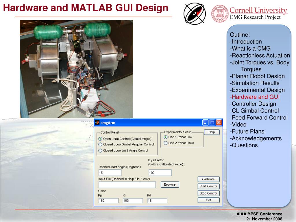Image resolution: width=296 pixels, height=222 pixels.
Task: Click '-Video' outline entry
Action: point(238,125)
